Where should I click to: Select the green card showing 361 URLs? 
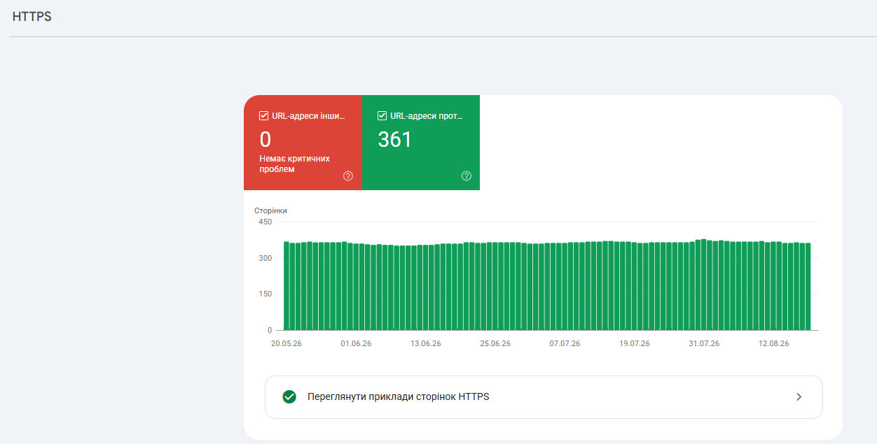point(421,143)
